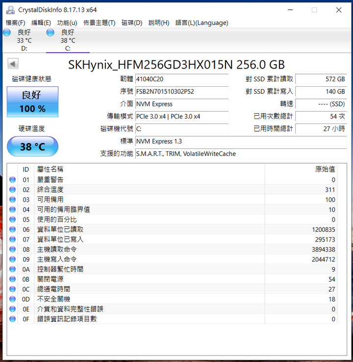Go to previous disk with left arrow
353x362 pixels.
click(x=13, y=64)
